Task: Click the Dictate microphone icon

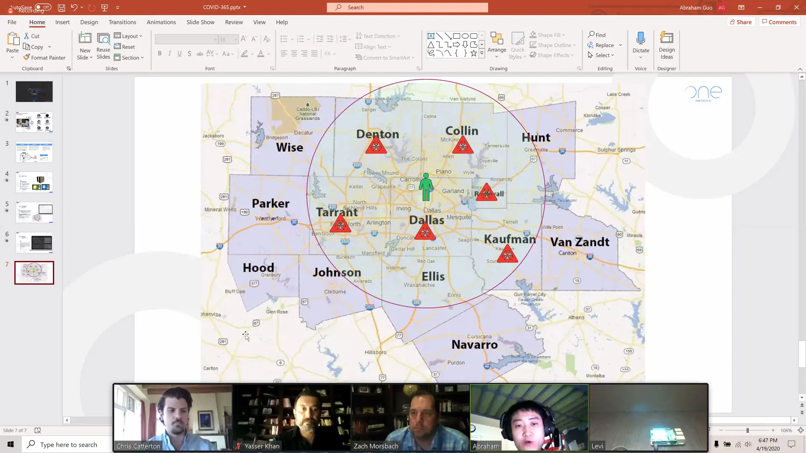Action: (x=641, y=39)
